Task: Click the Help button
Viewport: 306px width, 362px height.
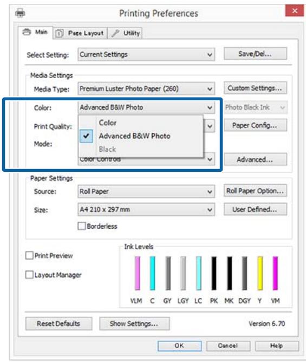Action: 277,346
